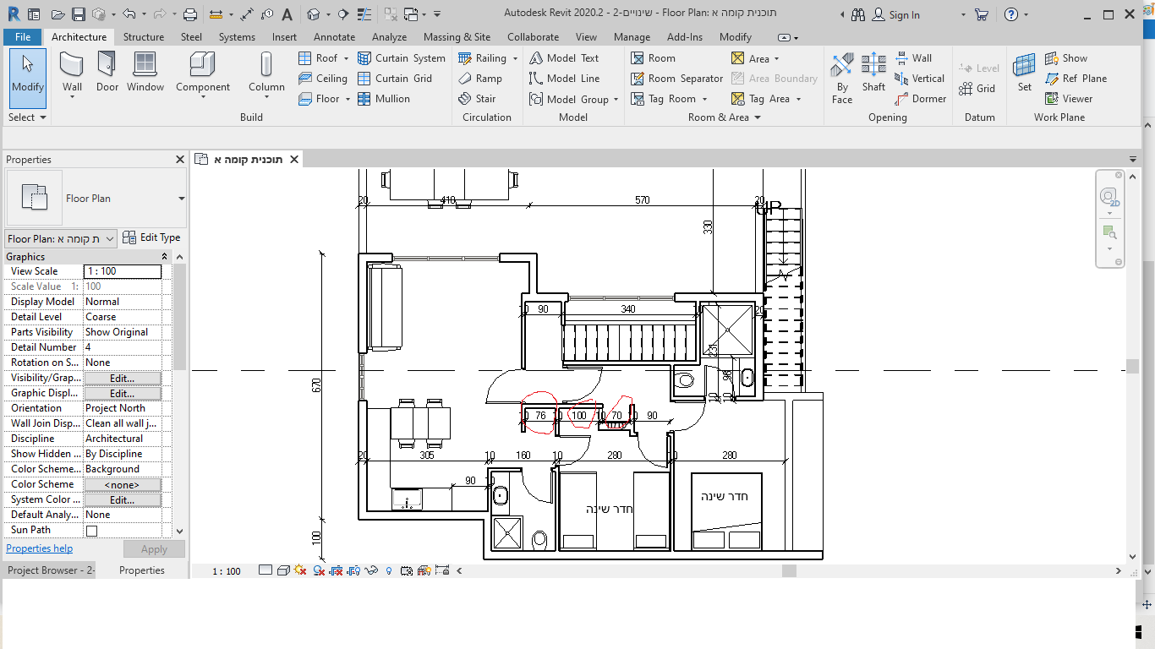Select the Wall tool in Build panel
This screenshot has width=1155, height=649.
(72, 71)
